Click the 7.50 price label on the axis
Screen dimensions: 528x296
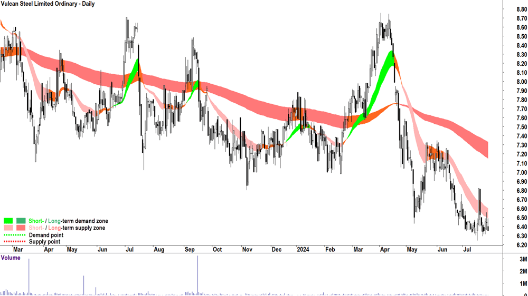click(x=522, y=127)
